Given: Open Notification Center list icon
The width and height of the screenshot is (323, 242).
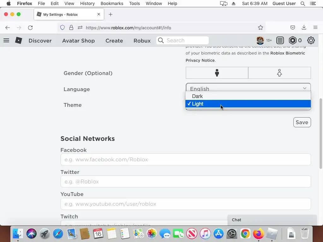Looking at the screenshot, I should pos(313,3).
